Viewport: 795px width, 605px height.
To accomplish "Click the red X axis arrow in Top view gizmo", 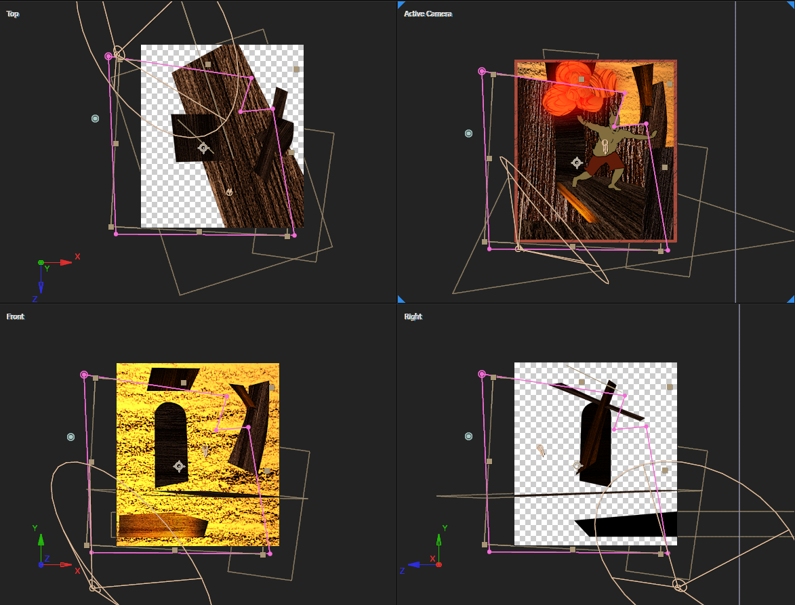I will pyautogui.click(x=66, y=262).
